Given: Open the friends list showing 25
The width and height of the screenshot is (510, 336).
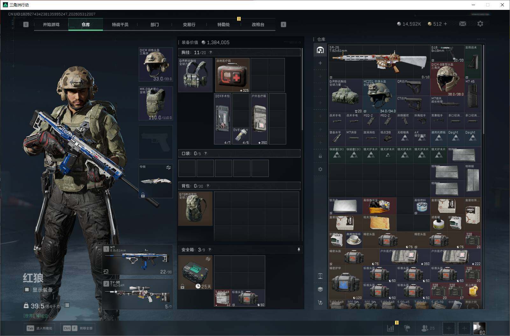Looking at the screenshot, I should pyautogui.click(x=428, y=328).
